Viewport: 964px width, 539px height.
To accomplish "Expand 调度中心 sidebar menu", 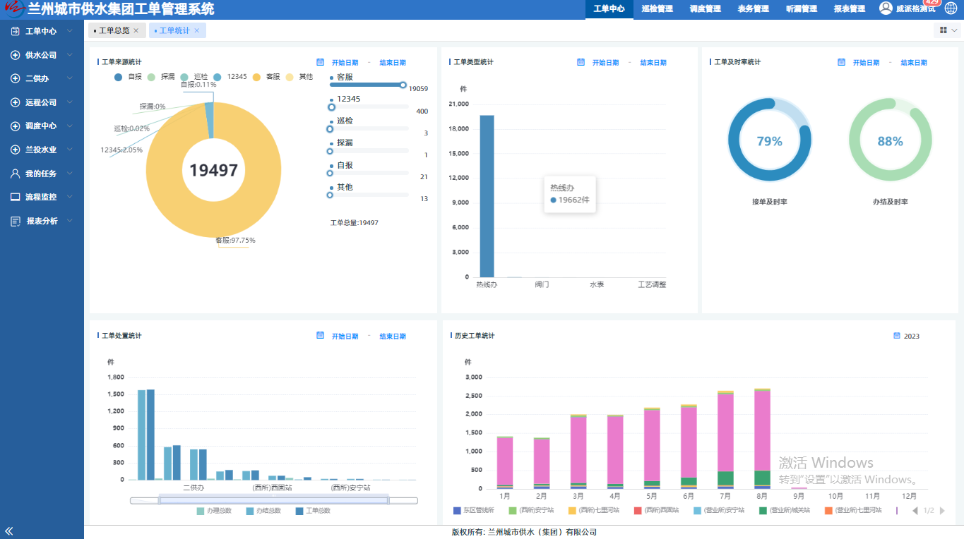I will tap(41, 126).
